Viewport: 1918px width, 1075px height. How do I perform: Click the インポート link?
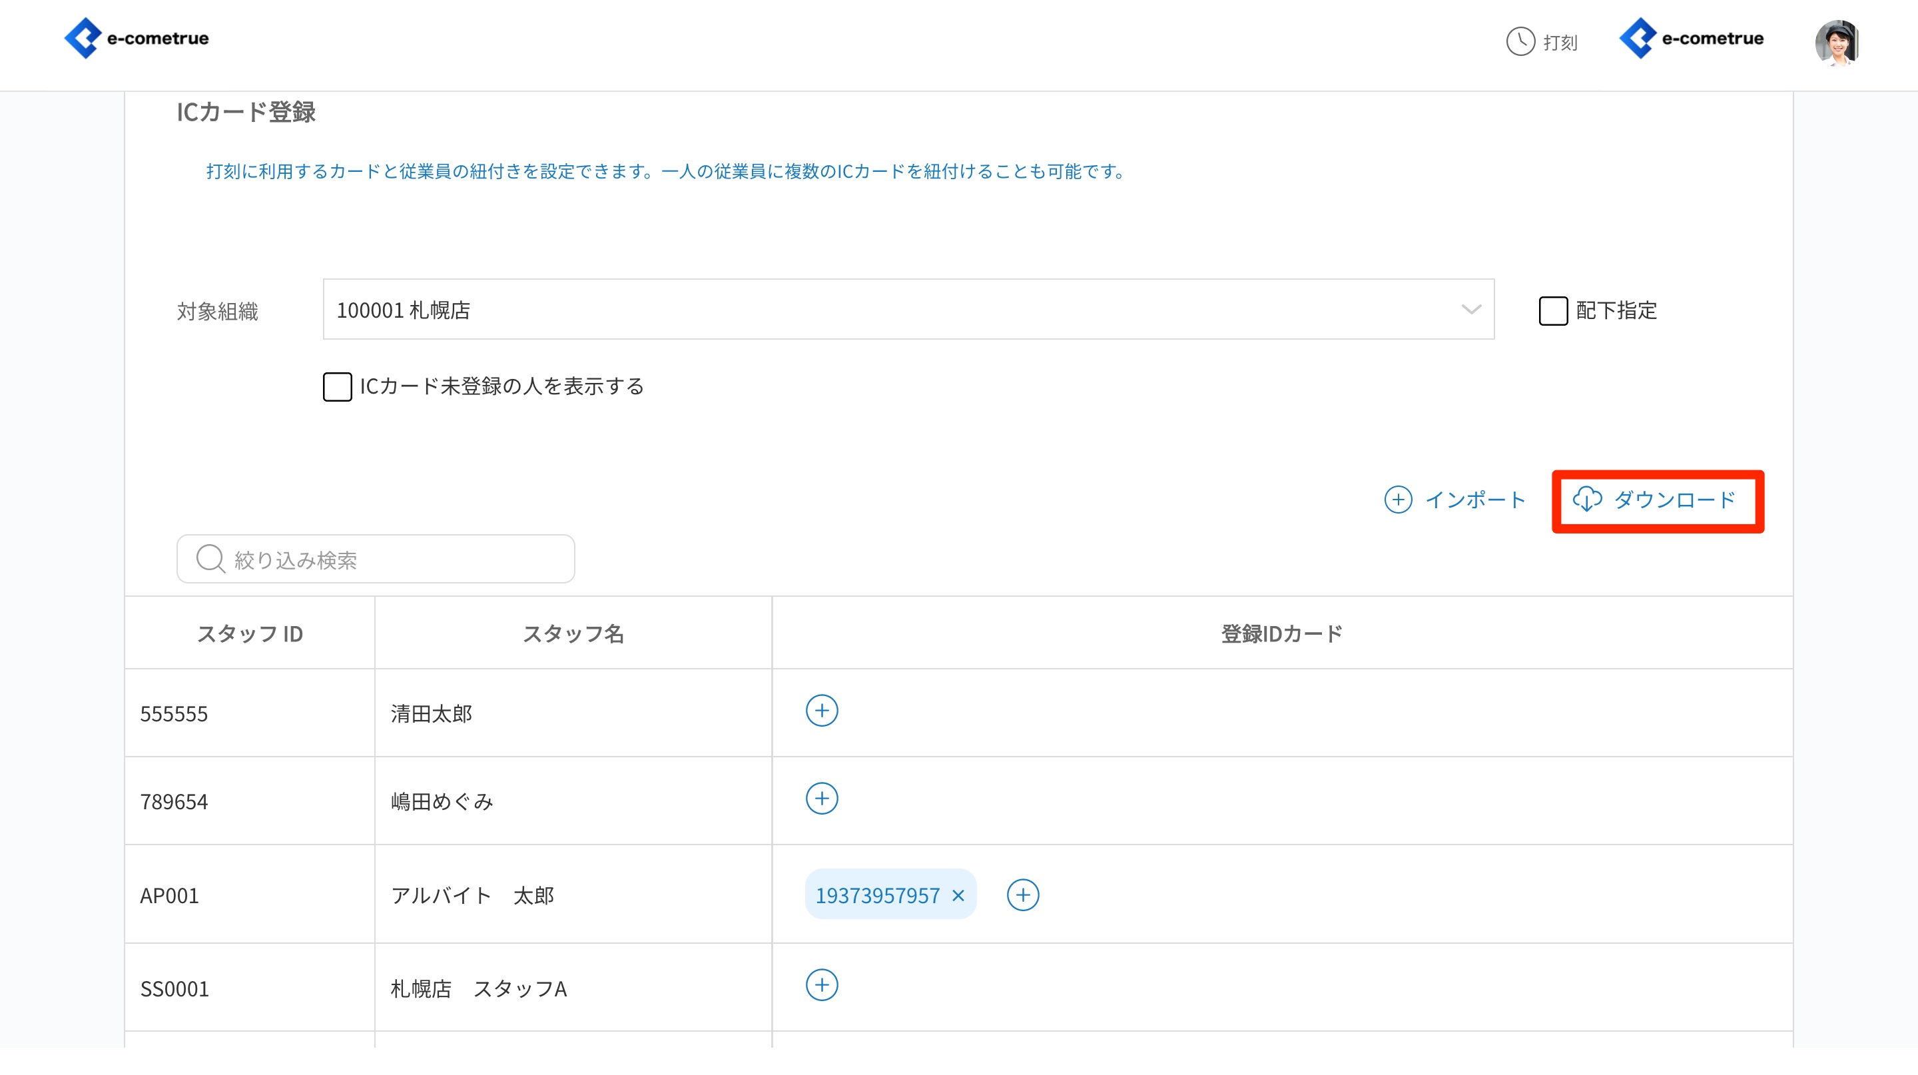click(1475, 500)
